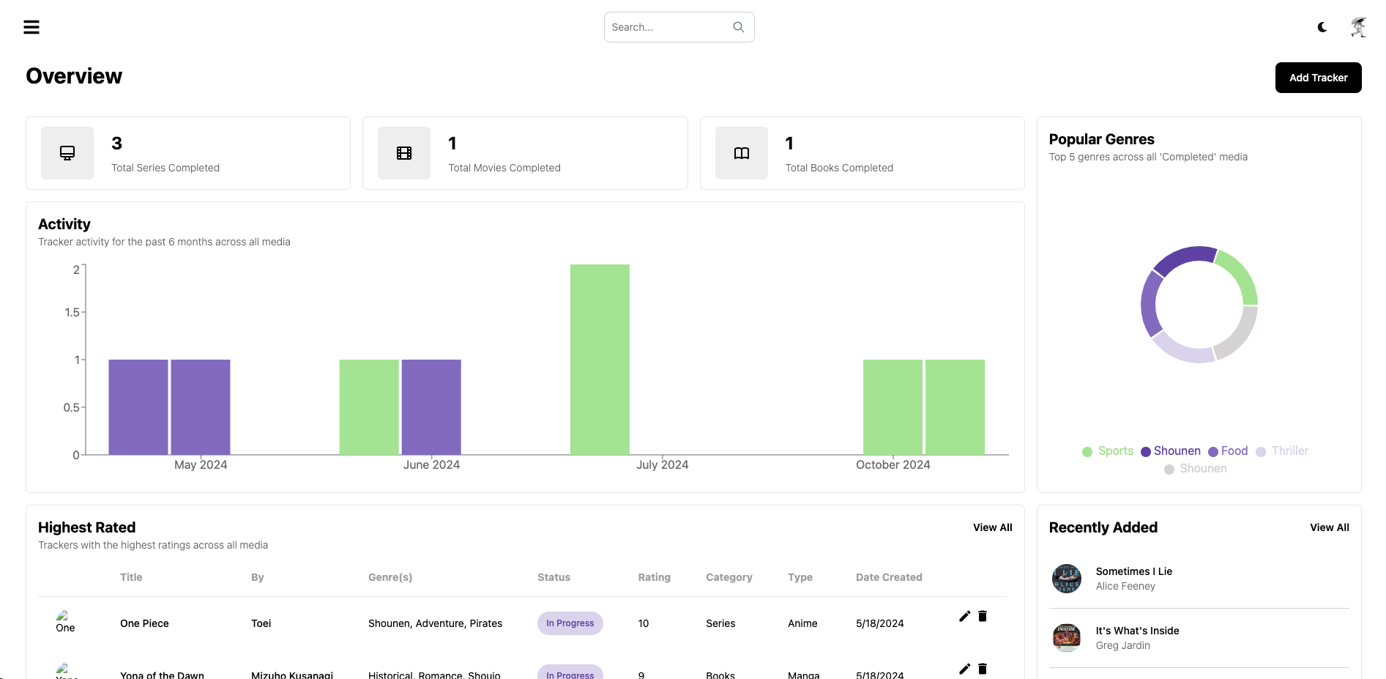The height and width of the screenshot is (679, 1386).
Task: Click the search magnifier icon
Action: tap(738, 27)
